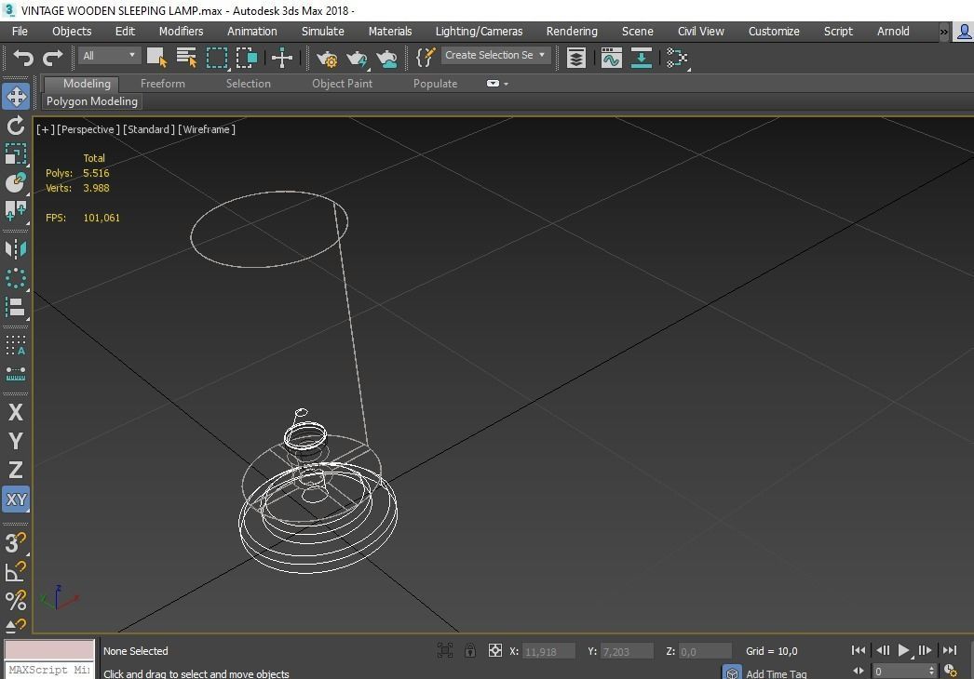Open Rendered Frame Window teapot icon

pos(357,59)
